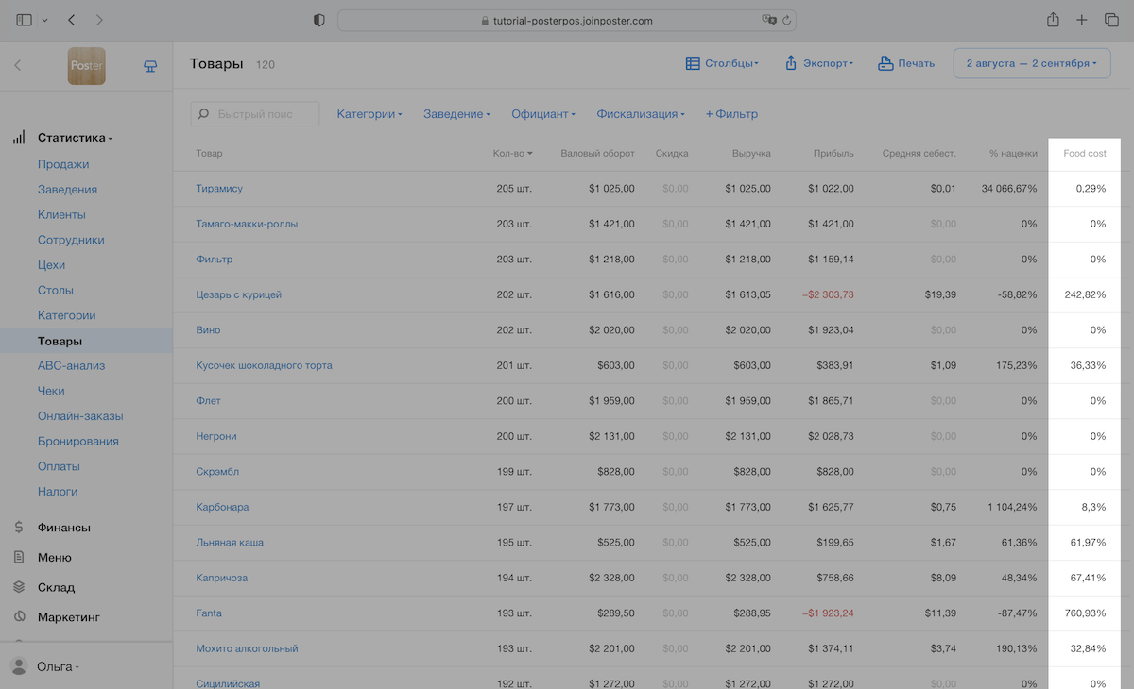
Task: Click the Safari sidebar toggle icon
Action: pos(24,20)
